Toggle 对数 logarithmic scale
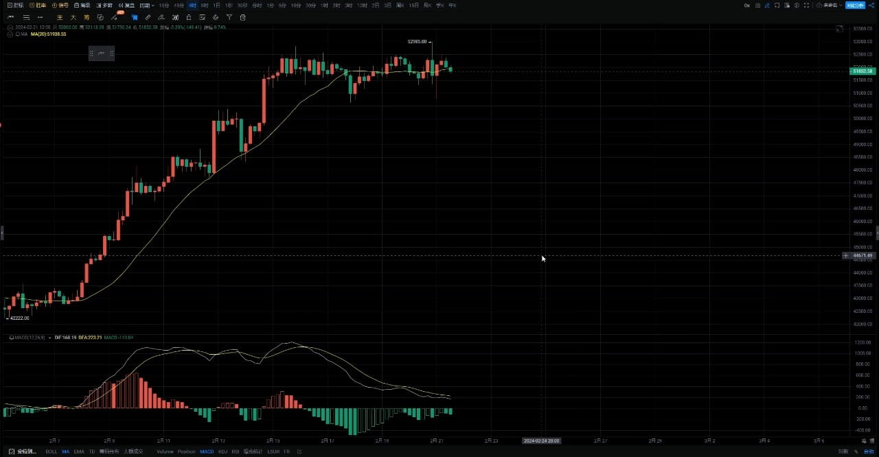The image size is (879, 457). click(x=843, y=452)
